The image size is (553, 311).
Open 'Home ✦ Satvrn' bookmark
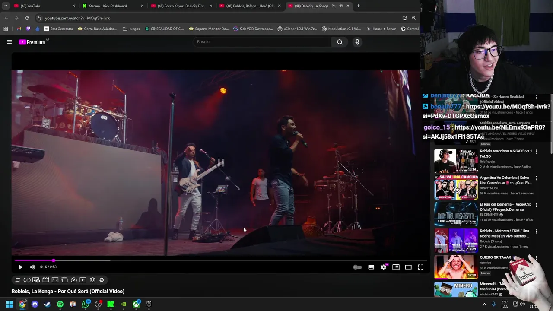381,29
